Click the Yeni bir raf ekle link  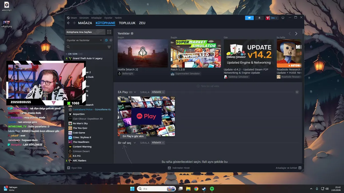point(208,86)
